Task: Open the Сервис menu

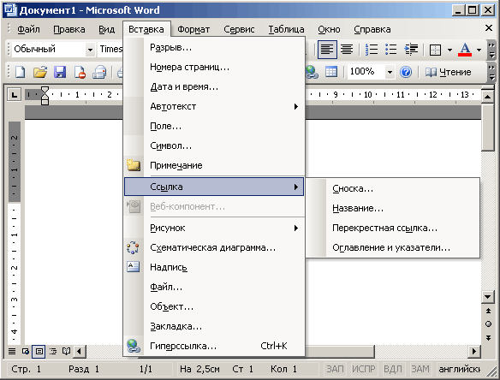Action: 239,29
